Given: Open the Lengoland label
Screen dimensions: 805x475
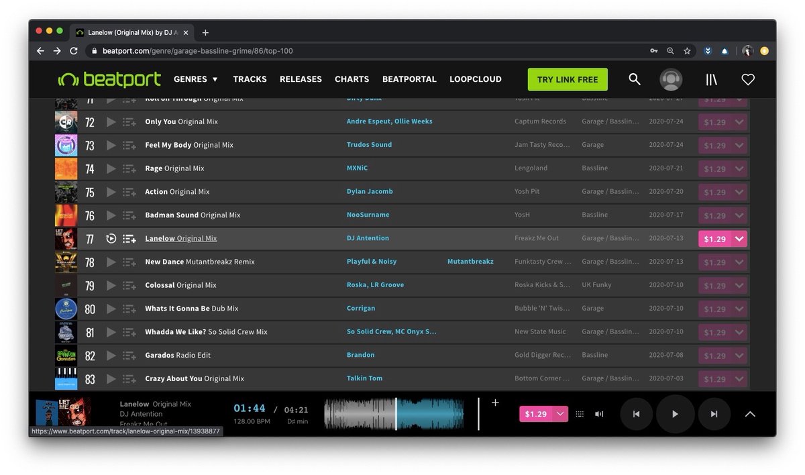Looking at the screenshot, I should tap(531, 168).
